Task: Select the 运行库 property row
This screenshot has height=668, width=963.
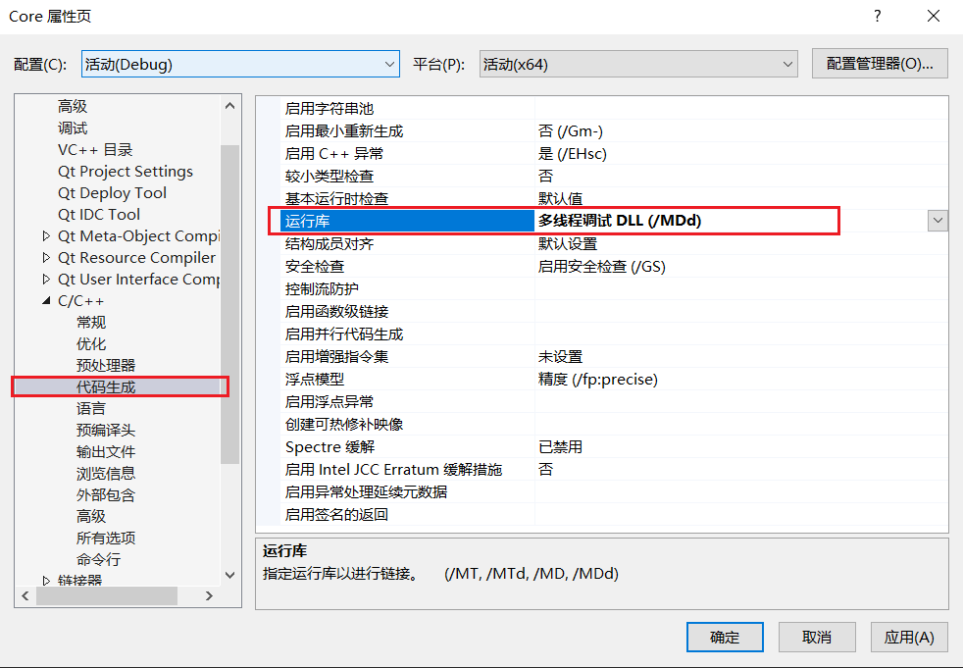Action: click(x=392, y=220)
